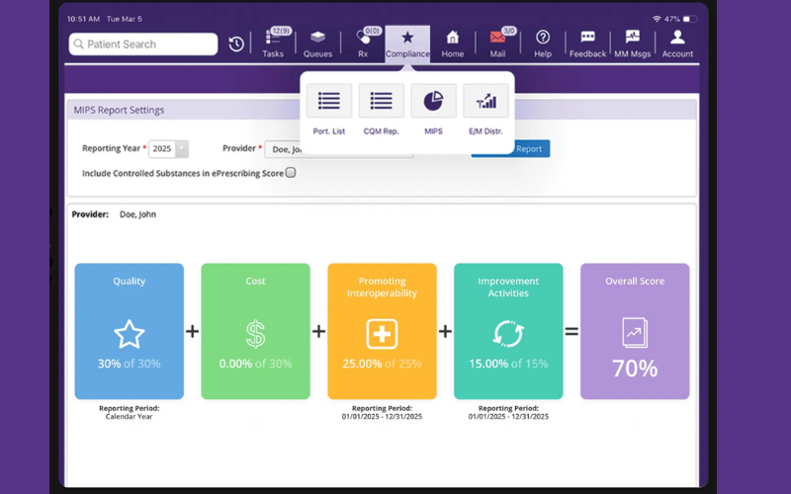The image size is (791, 494).
Task: Click the search magnifier icon
Action: pyautogui.click(x=79, y=44)
